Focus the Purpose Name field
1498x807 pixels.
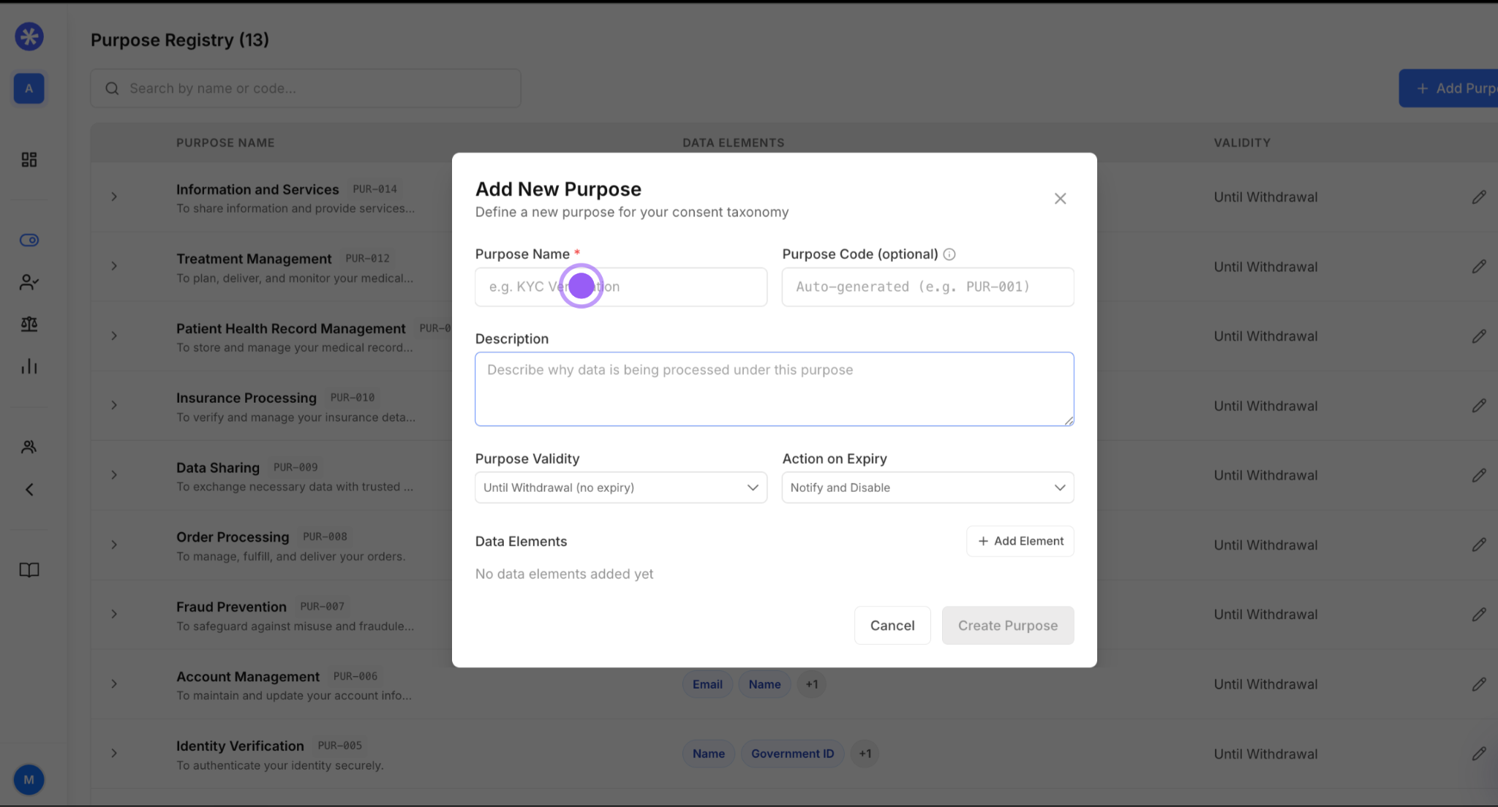point(621,287)
